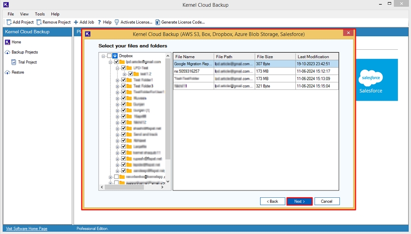This screenshot has height=234, width=411.
Task: Click the Salesforce tile behind the dialog
Action: pyautogui.click(x=377, y=80)
